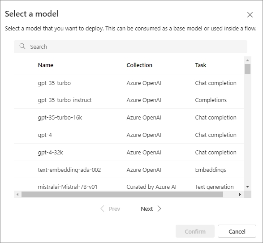
Task: Select the gpt-4 model row
Action: (129, 135)
